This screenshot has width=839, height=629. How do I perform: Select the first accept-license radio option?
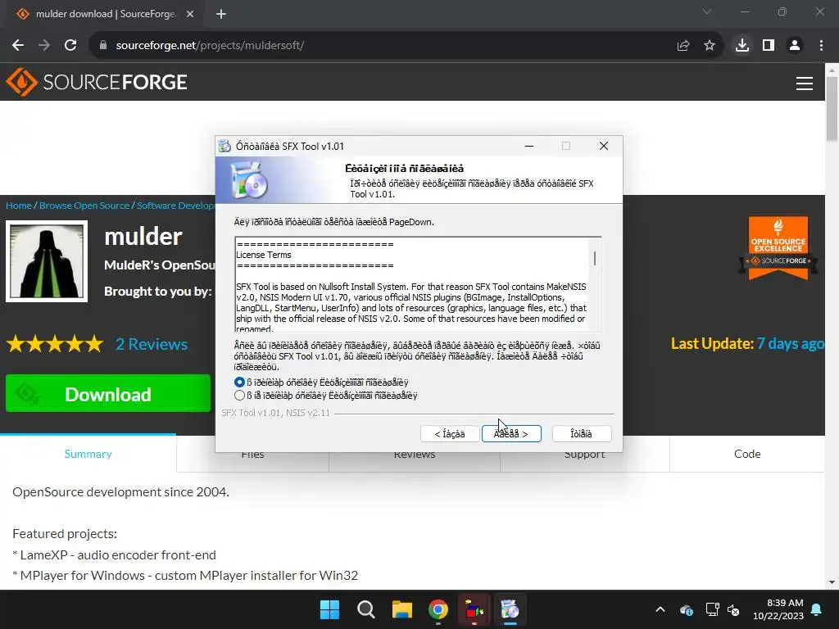[x=240, y=382]
